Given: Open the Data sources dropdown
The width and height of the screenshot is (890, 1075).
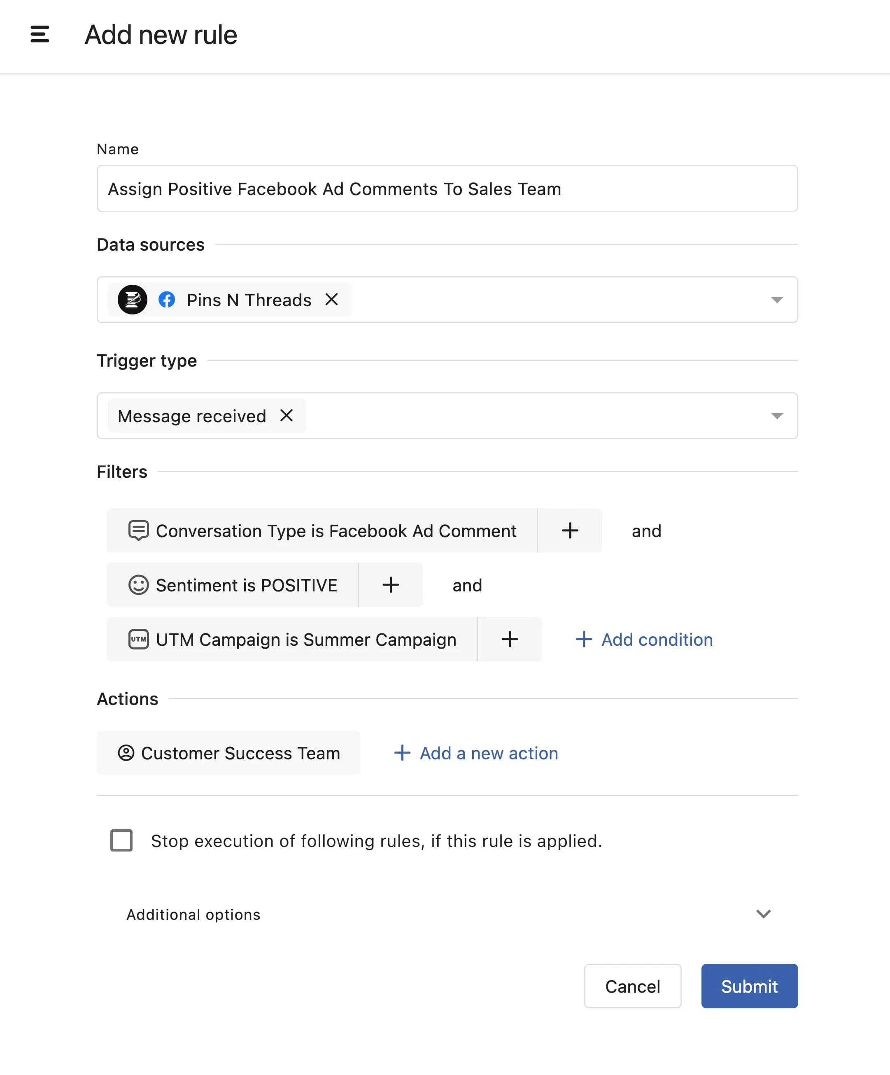Looking at the screenshot, I should tap(777, 300).
